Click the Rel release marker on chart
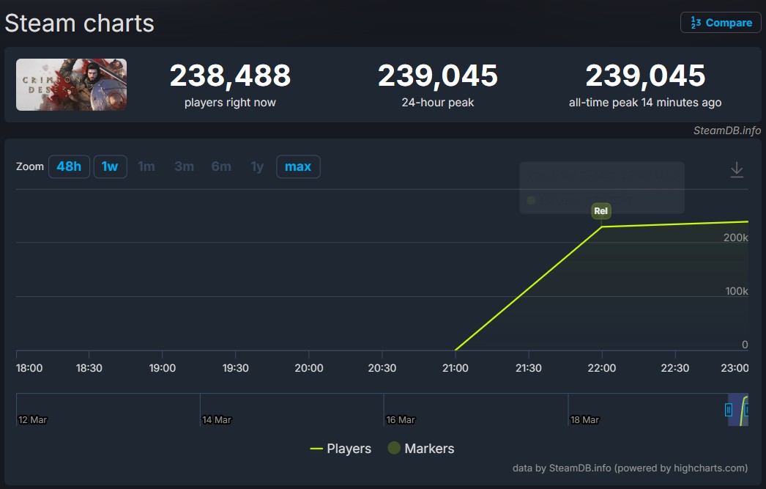 [600, 211]
